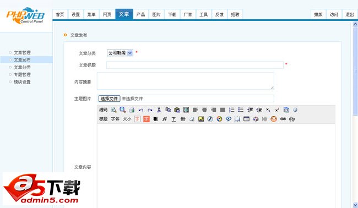Open the emoticon picker

(274, 119)
